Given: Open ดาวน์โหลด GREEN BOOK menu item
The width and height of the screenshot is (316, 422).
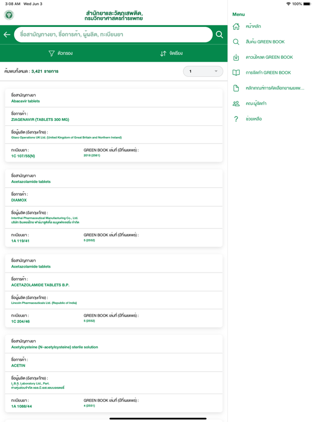Looking at the screenshot, I should (x=269, y=57).
